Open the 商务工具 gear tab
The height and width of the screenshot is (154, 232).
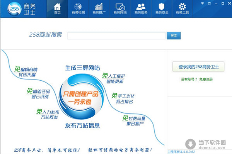tap(182, 9)
